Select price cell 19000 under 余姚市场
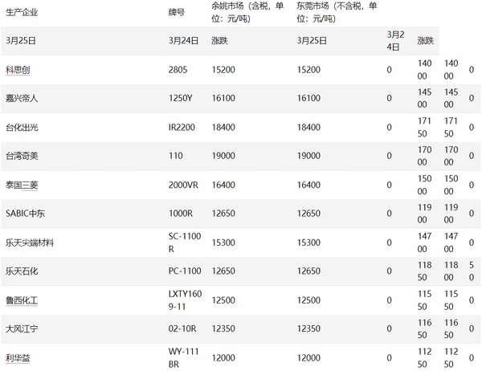482x371 pixels. (223, 156)
